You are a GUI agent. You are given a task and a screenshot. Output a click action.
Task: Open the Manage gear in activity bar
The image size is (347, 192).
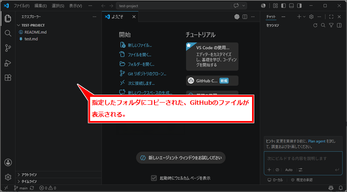(x=8, y=177)
